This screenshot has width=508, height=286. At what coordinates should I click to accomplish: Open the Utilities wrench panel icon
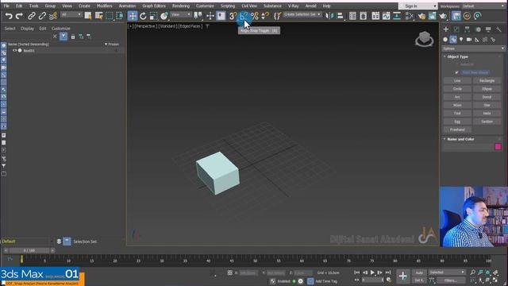click(x=498, y=29)
